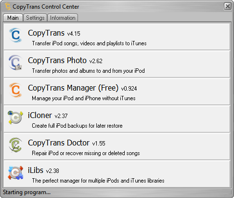
Task: Click 'Transfer iPod songs, videos and playlists to iTunes'
Action: [89, 43]
